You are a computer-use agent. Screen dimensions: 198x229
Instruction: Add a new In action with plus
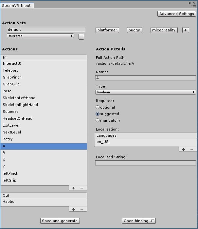74,188
